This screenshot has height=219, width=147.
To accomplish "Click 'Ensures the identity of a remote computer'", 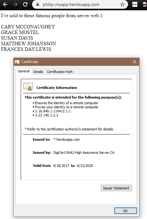I will click(67, 103).
